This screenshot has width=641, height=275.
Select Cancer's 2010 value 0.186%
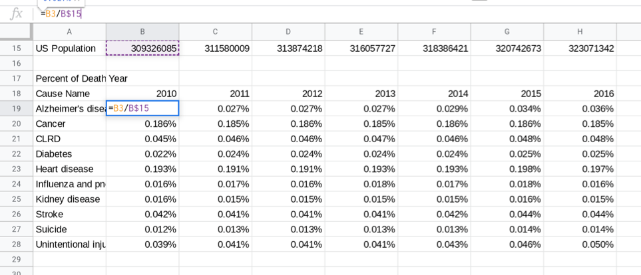click(x=142, y=124)
